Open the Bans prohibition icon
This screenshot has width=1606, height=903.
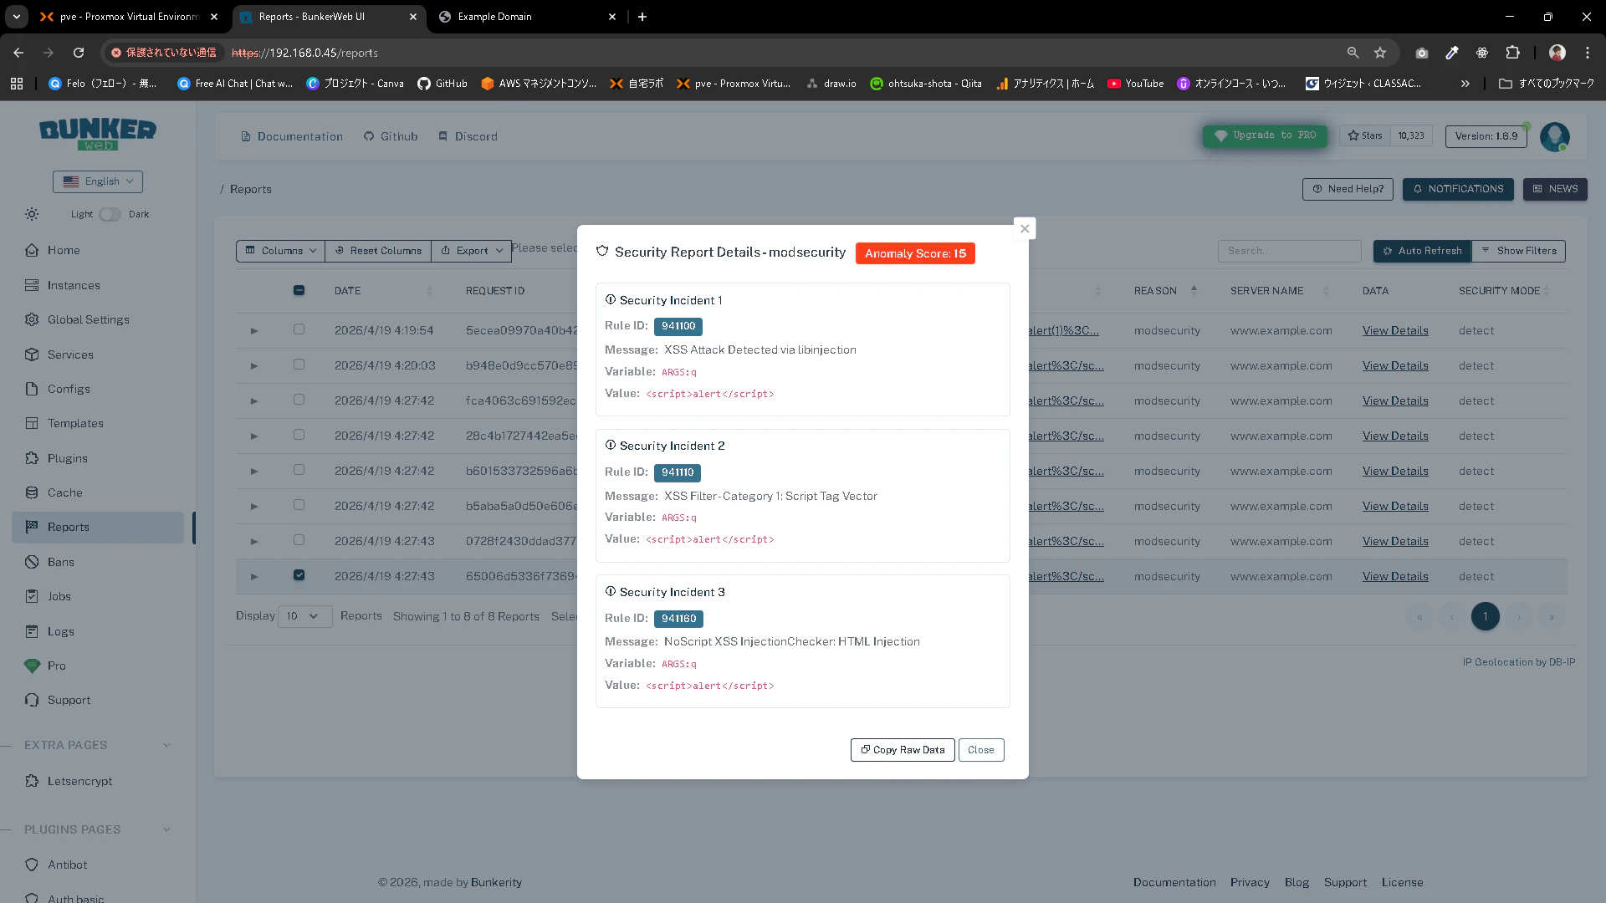pos(32,562)
